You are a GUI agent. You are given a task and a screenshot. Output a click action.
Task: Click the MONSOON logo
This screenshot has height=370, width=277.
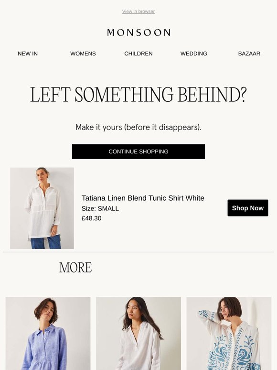(138, 33)
